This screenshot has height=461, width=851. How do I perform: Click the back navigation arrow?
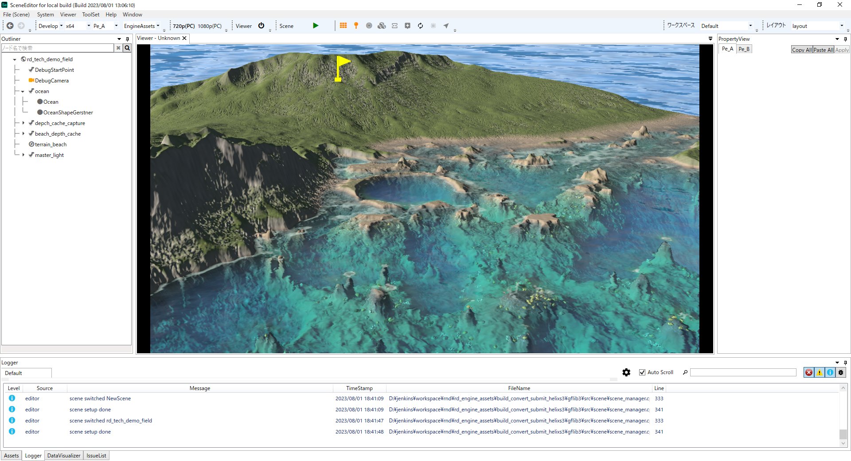[10, 26]
